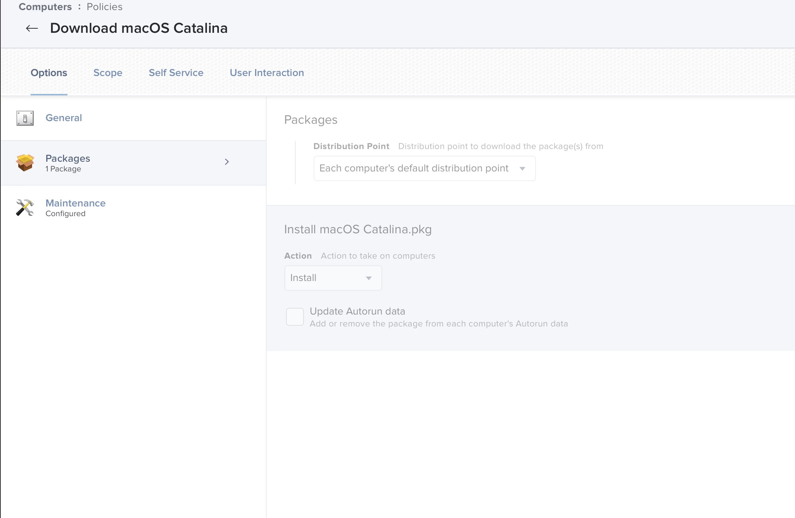Select the Packages payload label
This screenshot has width=795, height=518.
point(68,158)
